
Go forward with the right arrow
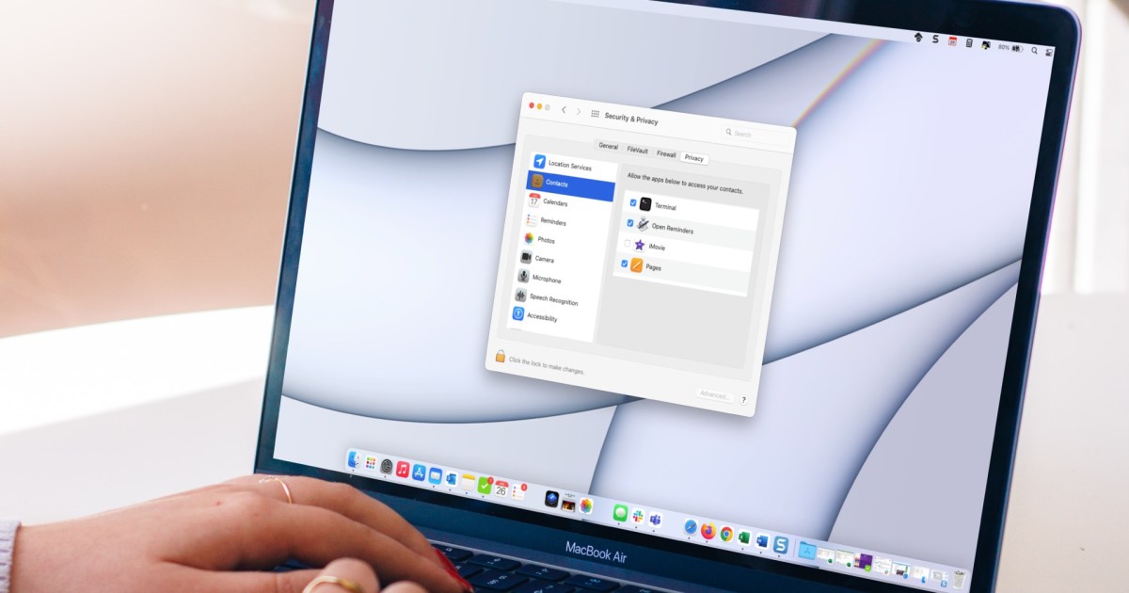(578, 111)
